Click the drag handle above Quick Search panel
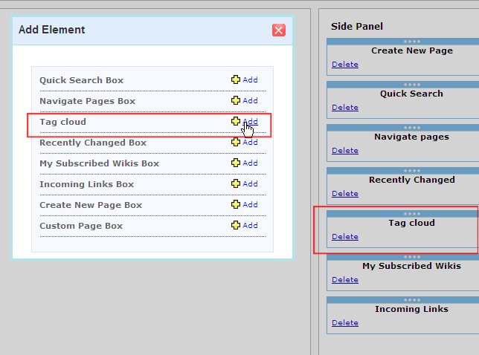 click(x=411, y=85)
